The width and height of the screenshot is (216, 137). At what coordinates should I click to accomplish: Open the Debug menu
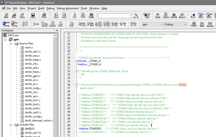pos(50,9)
